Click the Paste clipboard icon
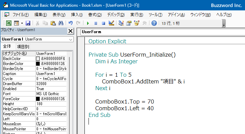 [53, 23]
